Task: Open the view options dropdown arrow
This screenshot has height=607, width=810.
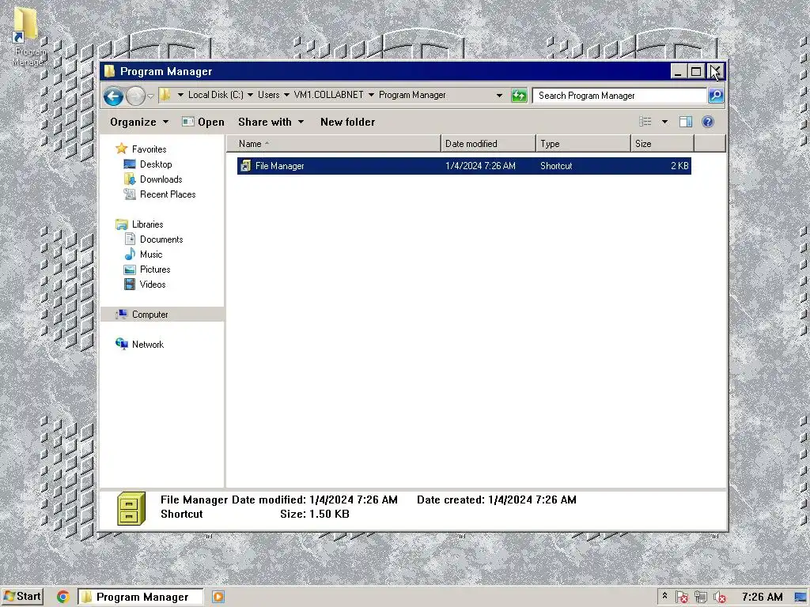Action: (x=664, y=122)
